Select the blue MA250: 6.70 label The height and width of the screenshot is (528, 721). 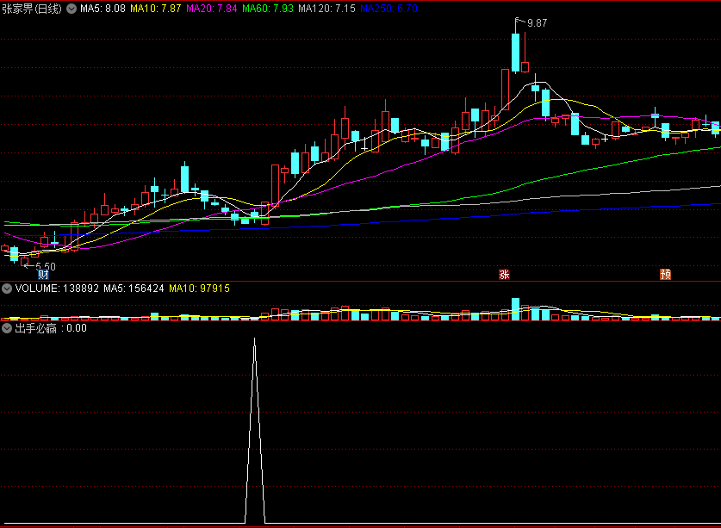pyautogui.click(x=388, y=9)
